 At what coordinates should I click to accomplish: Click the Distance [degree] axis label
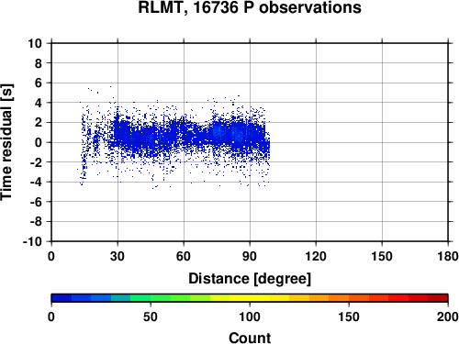[x=250, y=279]
